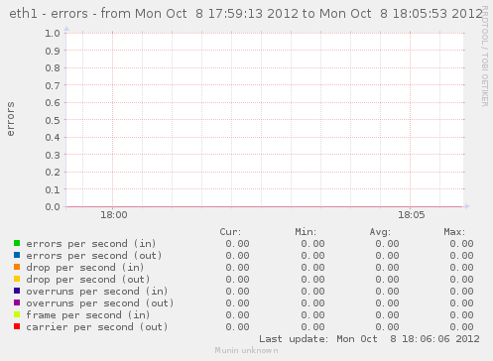
Task: Click the graph title 'eth1 - errors'
Action: tap(49, 14)
